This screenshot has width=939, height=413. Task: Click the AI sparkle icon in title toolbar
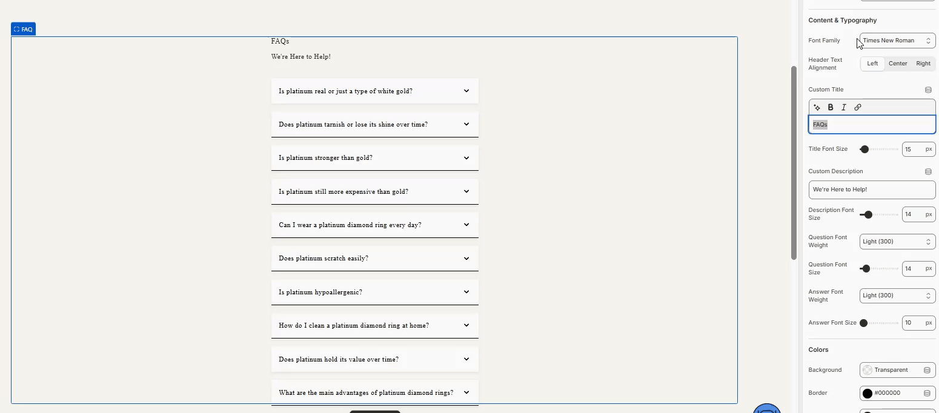(817, 107)
